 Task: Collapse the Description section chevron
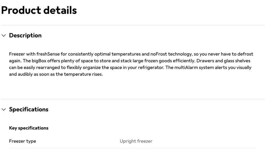(4, 35)
